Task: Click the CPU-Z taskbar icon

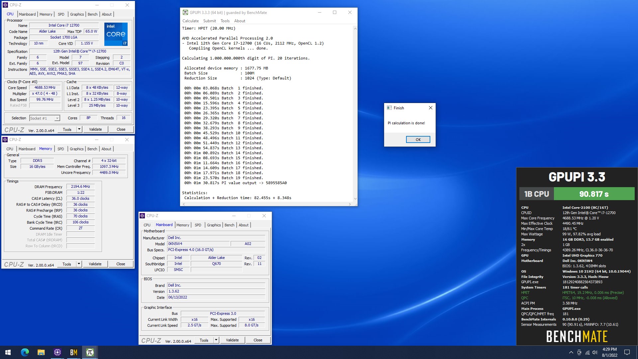Action: [57, 352]
